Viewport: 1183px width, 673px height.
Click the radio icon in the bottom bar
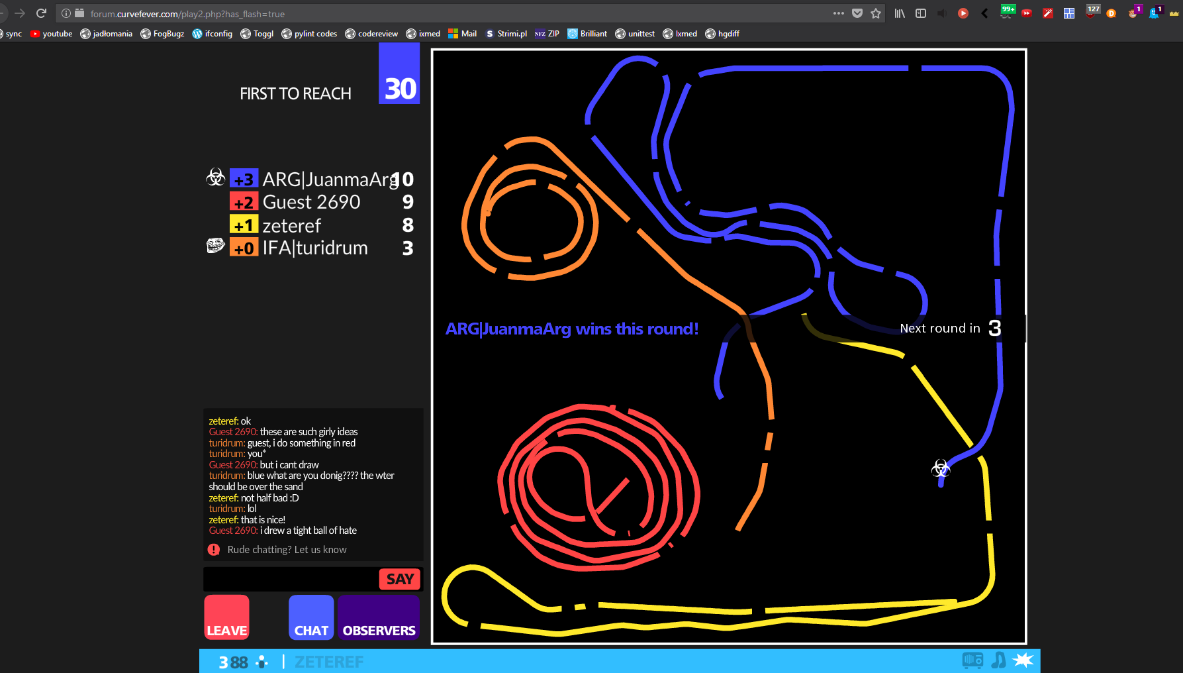coord(972,660)
